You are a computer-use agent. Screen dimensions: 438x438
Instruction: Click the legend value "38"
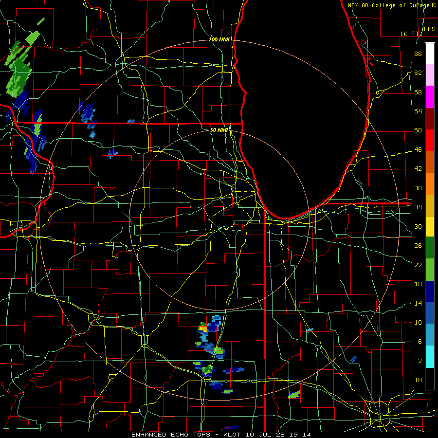(418, 188)
